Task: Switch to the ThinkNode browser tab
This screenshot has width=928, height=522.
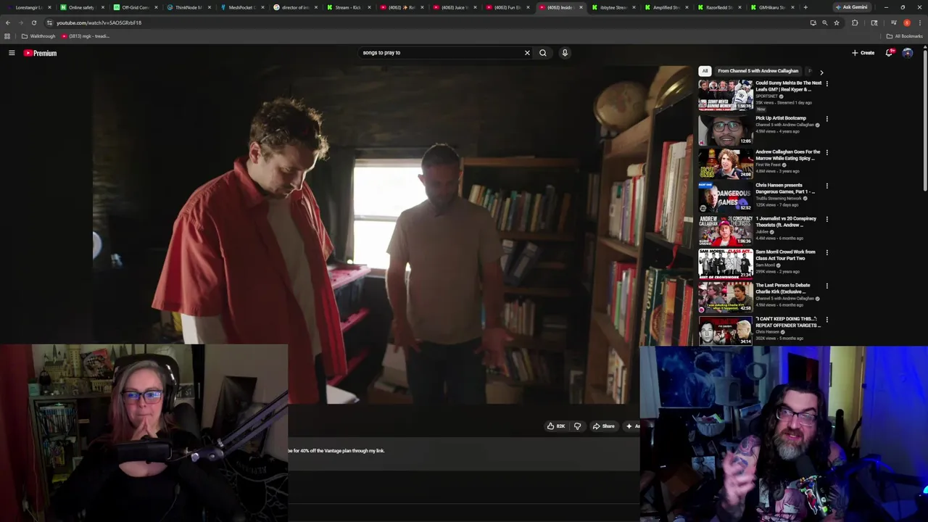Action: pos(187,7)
